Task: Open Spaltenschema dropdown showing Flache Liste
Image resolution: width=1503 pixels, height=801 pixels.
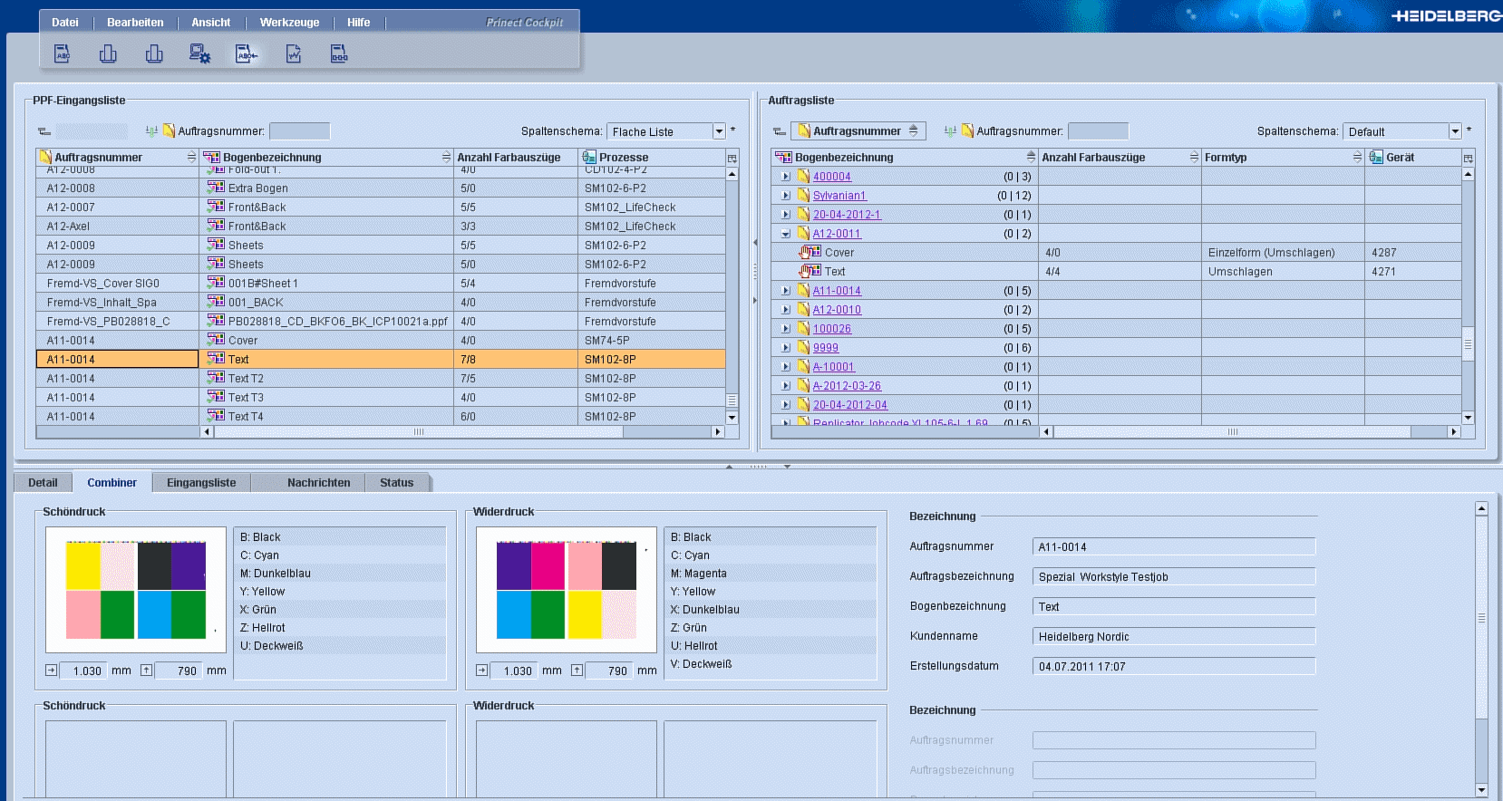Action: click(x=719, y=131)
